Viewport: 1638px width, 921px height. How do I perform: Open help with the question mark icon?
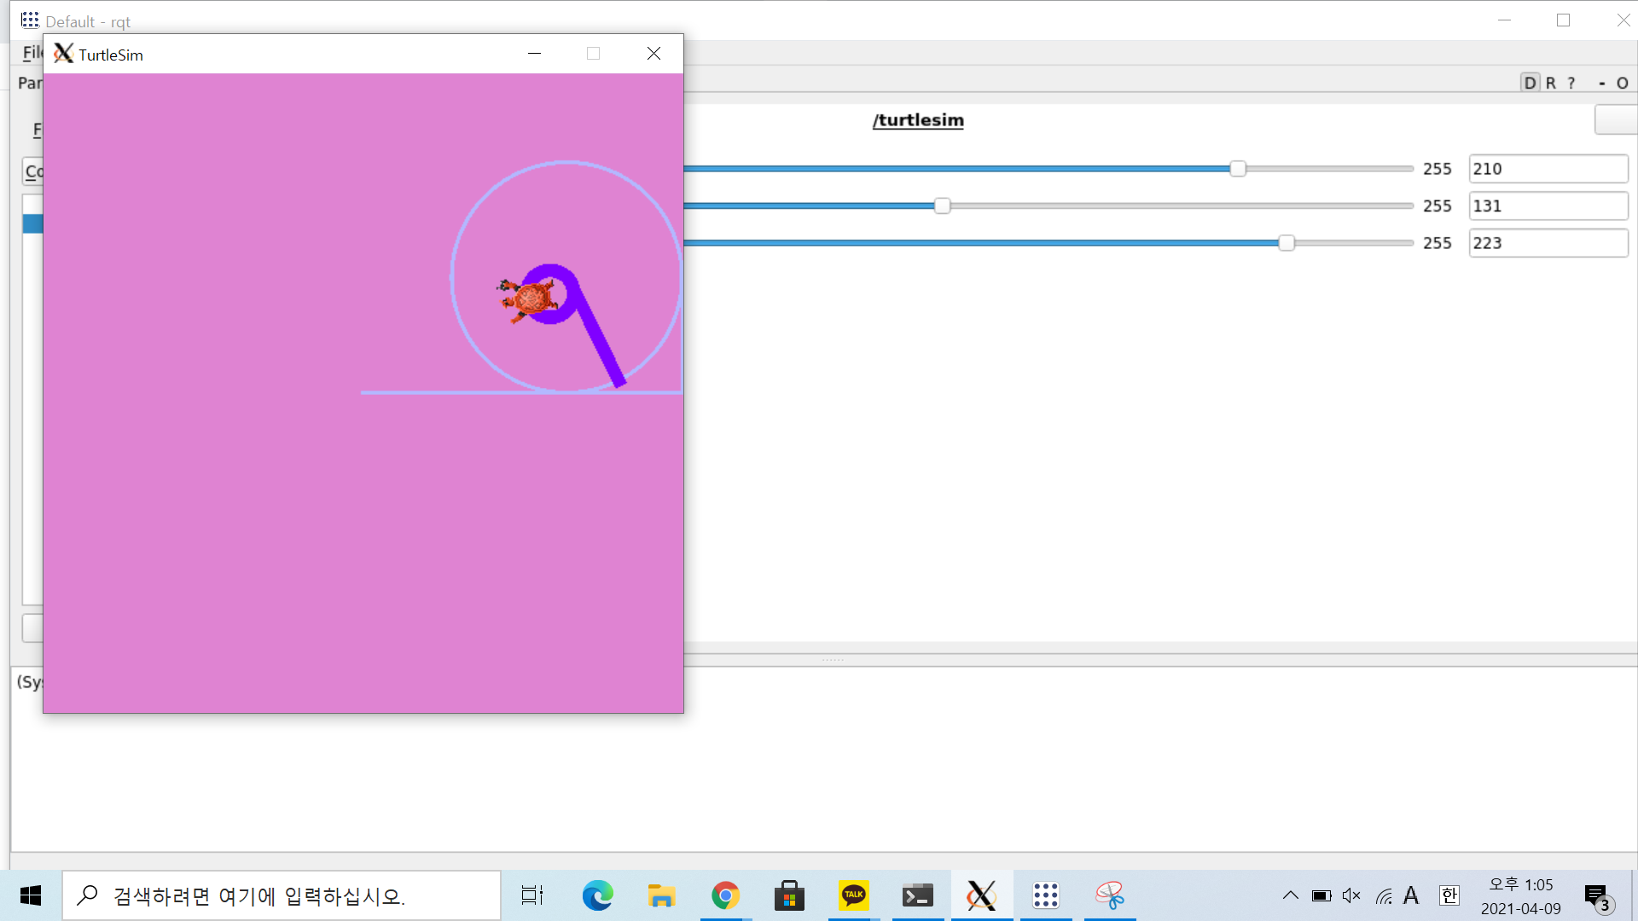[1571, 83]
